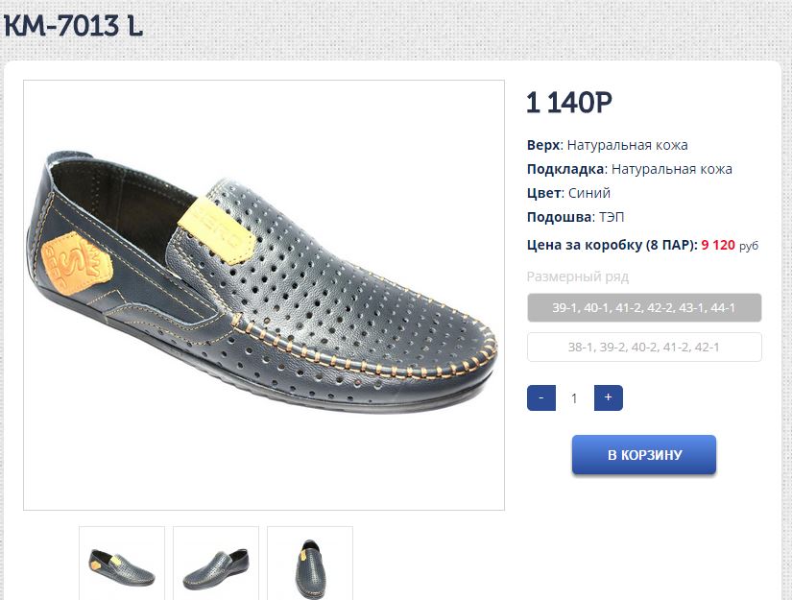Image resolution: width=792 pixels, height=600 pixels.
Task: Select size range starting with 39-1
Action: click(644, 308)
